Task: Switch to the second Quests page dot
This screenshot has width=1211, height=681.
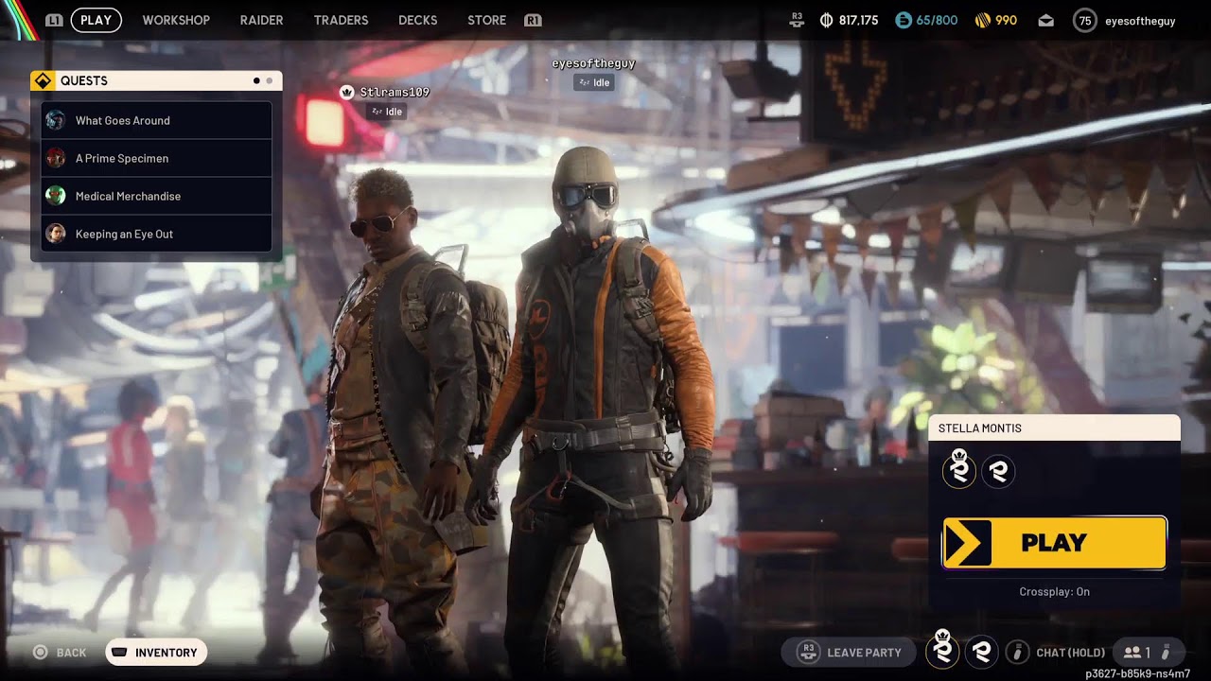Action: 270,80
